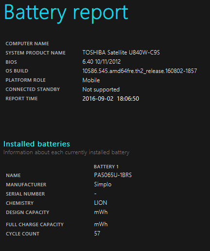Screen dimensions: 210x251
Task: Select the report time 2016-09-02 18:06:50
Action: pos(111,99)
